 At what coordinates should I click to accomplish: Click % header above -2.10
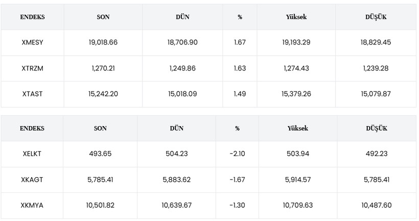point(237,128)
